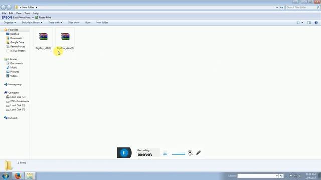Open the taskbar Address dropdown arrow
The height and width of the screenshot is (180, 321).
coord(277,176)
